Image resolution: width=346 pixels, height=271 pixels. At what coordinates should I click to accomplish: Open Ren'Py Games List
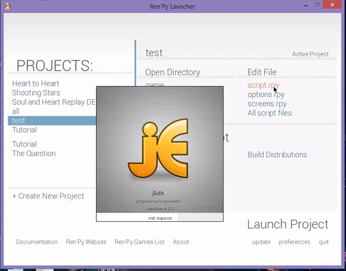139,242
